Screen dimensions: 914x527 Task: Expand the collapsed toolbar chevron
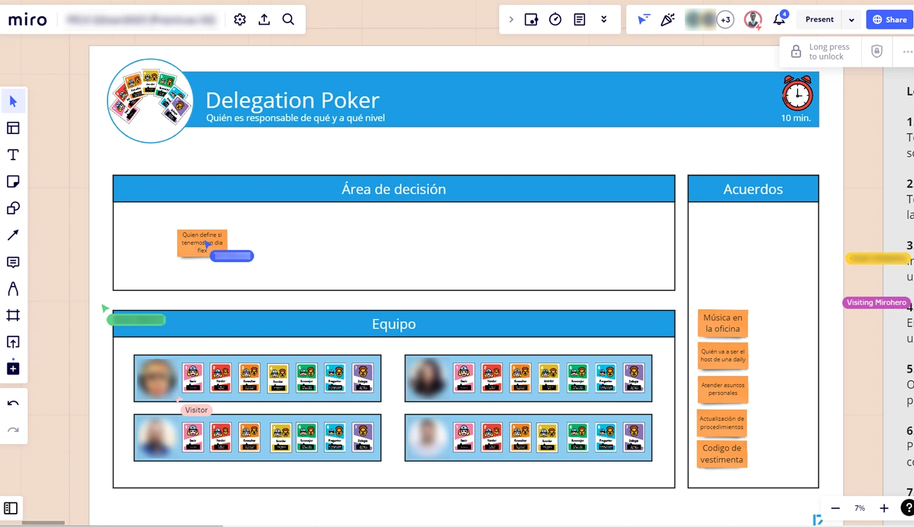(x=603, y=19)
